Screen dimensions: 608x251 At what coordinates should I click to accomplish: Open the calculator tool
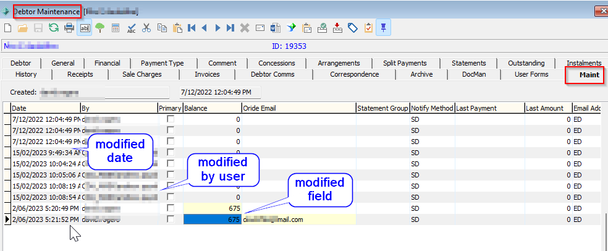[115, 28]
